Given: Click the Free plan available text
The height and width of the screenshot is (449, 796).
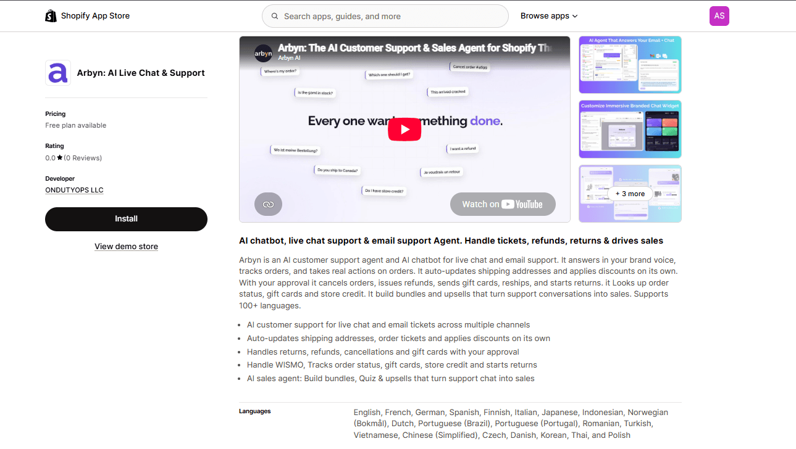Looking at the screenshot, I should [x=76, y=125].
